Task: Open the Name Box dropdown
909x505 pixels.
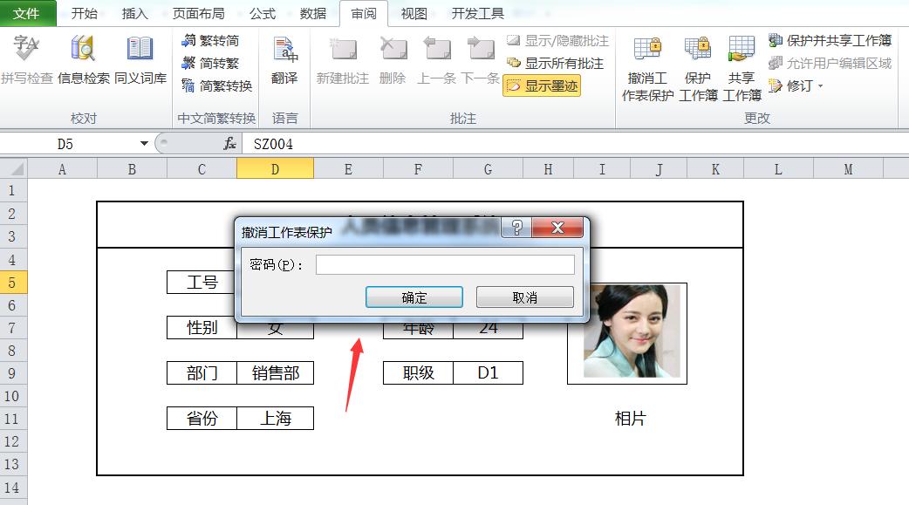Action: (144, 140)
